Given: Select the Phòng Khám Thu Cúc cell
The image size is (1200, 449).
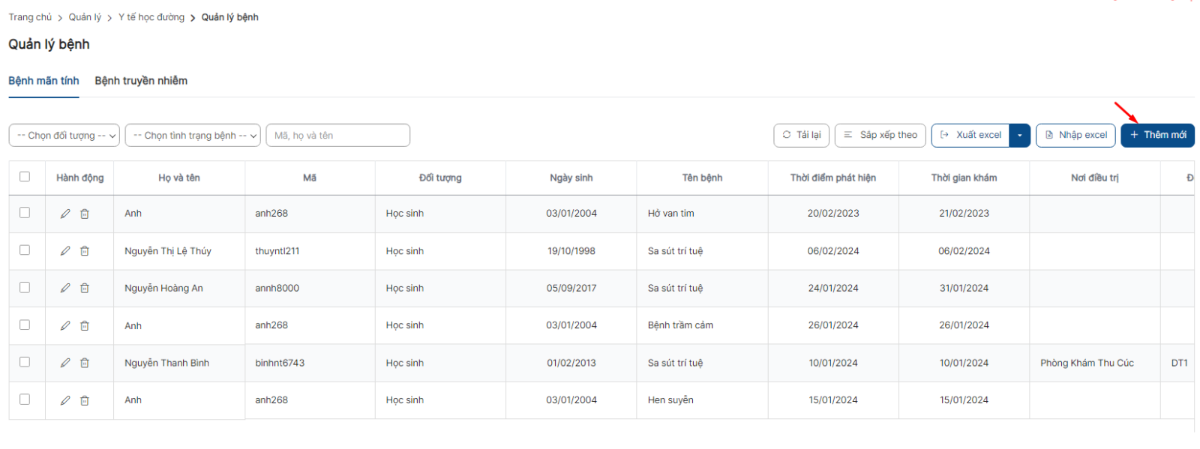Looking at the screenshot, I should pos(1095,363).
